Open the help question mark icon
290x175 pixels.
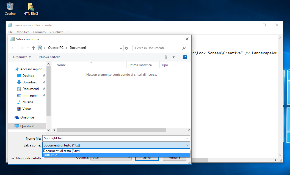(185, 57)
